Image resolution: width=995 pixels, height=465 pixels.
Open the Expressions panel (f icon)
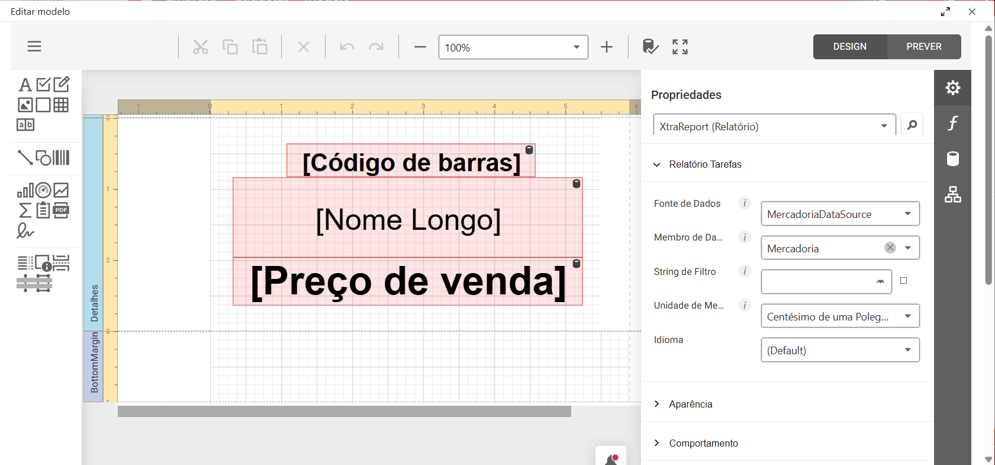[952, 123]
